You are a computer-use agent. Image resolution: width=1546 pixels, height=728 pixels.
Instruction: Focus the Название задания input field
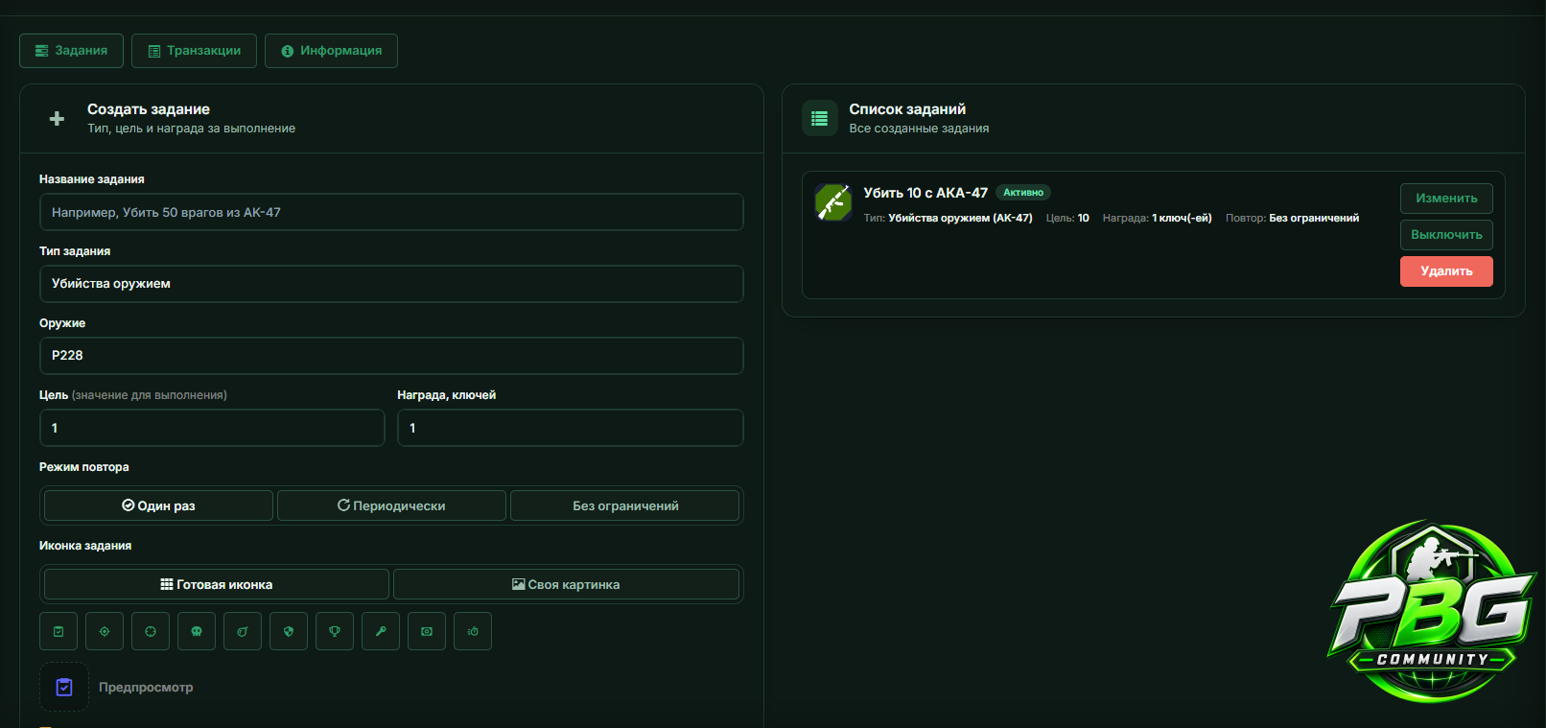[391, 212]
